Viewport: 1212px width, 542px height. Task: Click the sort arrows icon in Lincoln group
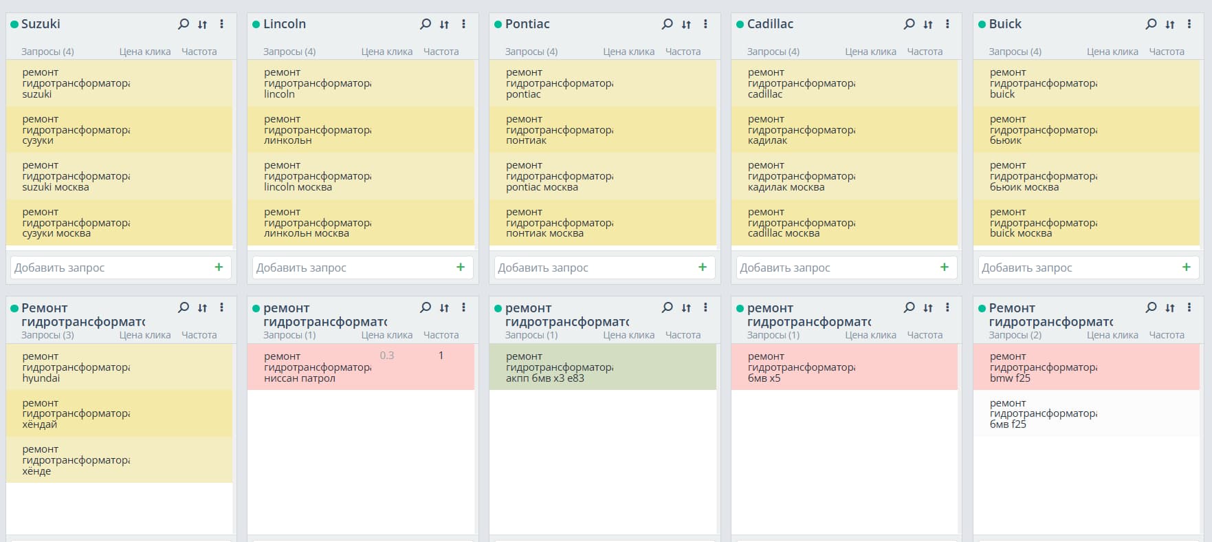[x=444, y=24]
